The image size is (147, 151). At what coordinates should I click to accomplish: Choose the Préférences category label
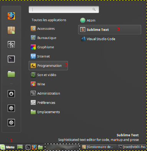pyautogui.click(x=46, y=103)
